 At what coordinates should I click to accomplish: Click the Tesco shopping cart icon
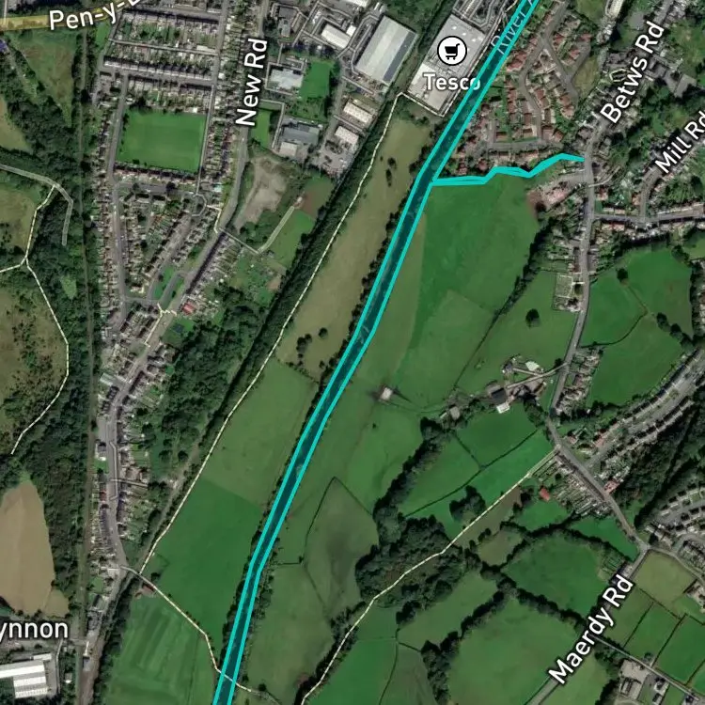(x=452, y=52)
